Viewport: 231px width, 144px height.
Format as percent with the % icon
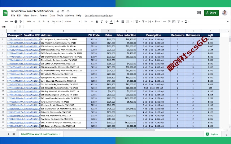pyautogui.click(x=44, y=22)
